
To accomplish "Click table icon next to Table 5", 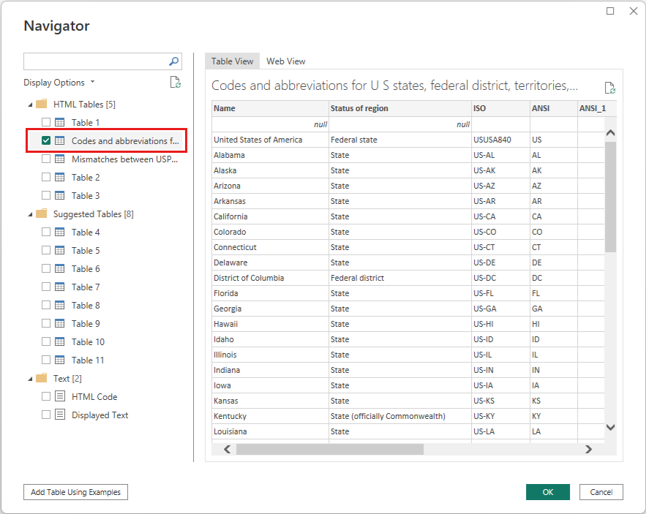I will [x=60, y=250].
